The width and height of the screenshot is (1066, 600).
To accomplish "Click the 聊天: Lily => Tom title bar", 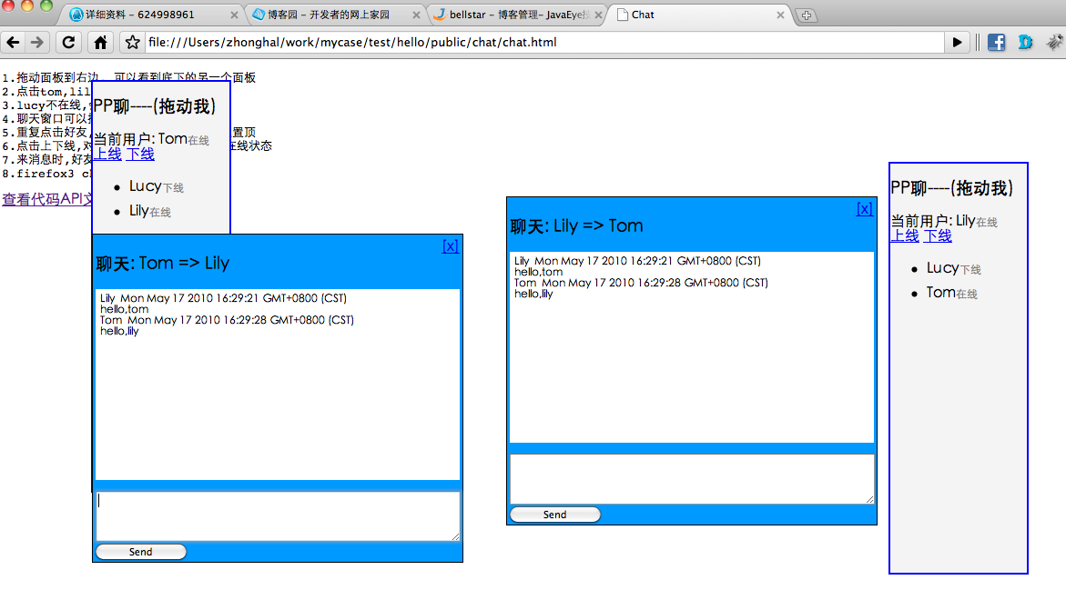I will (576, 226).
